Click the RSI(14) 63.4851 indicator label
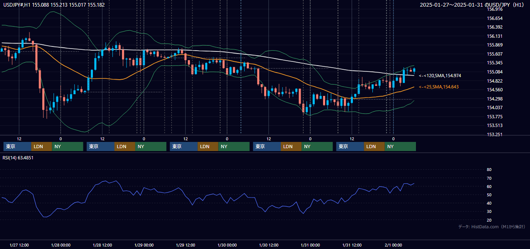 18,158
